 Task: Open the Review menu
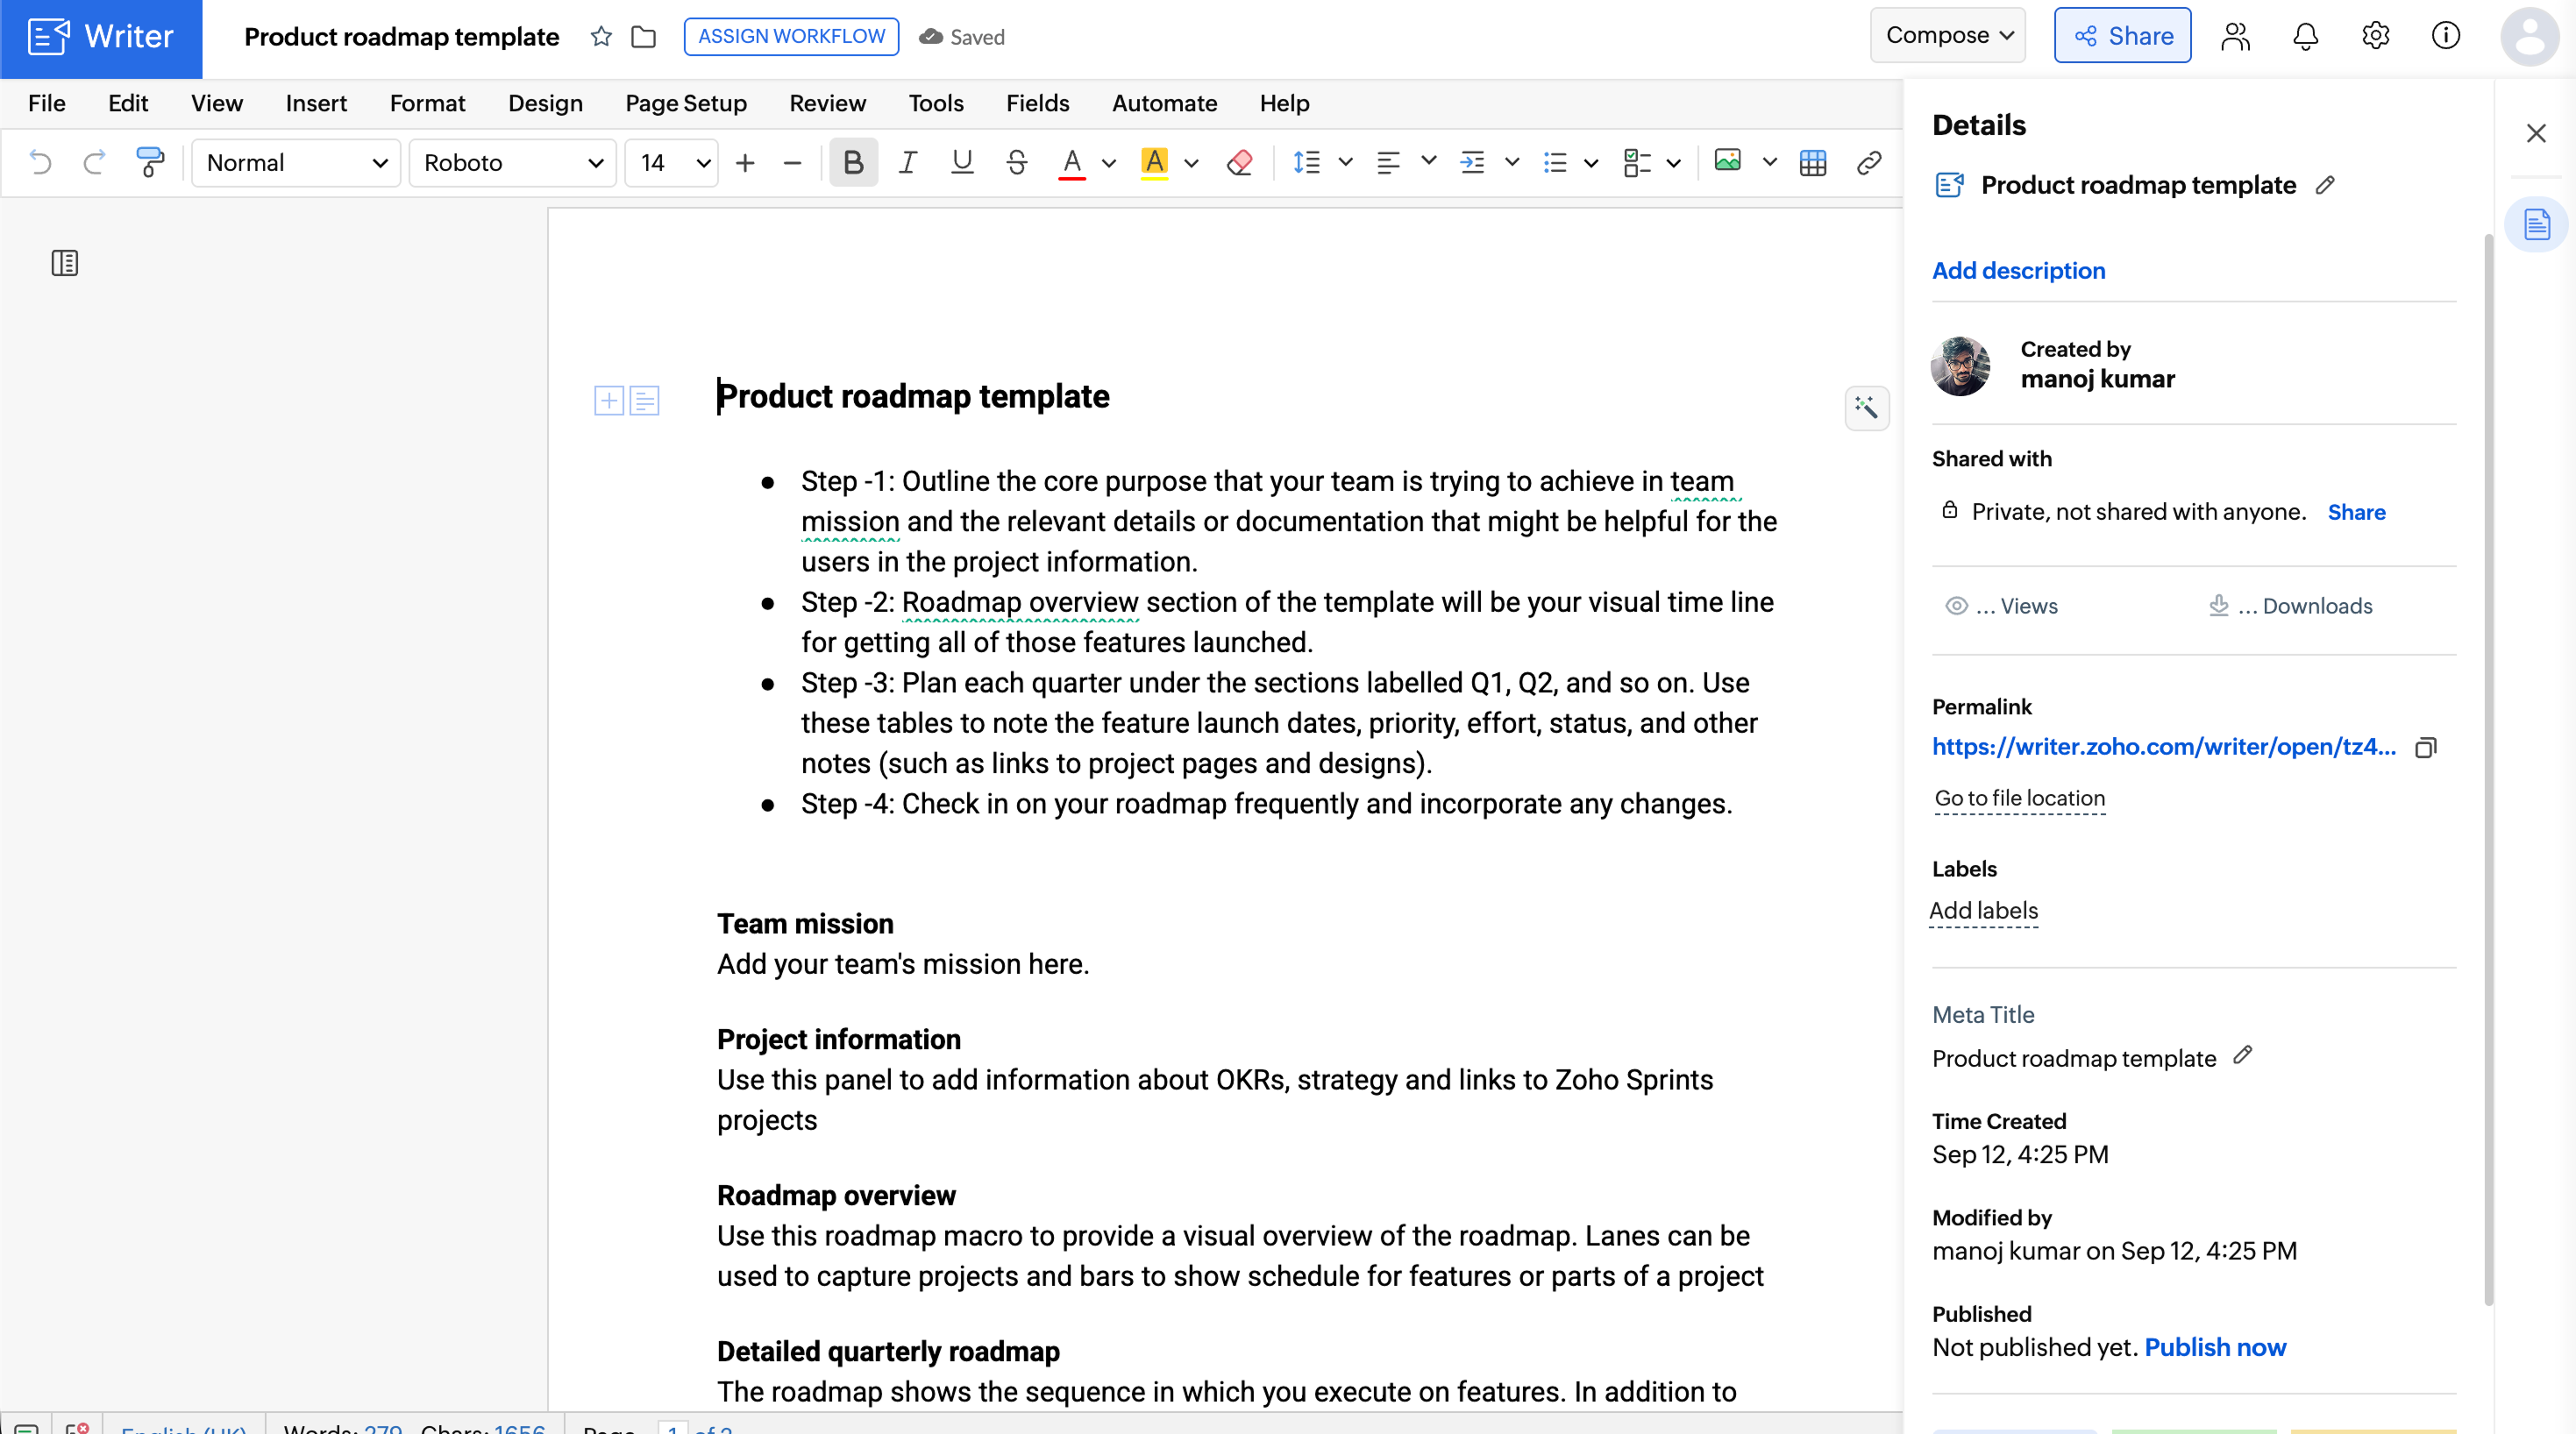pos(828,103)
